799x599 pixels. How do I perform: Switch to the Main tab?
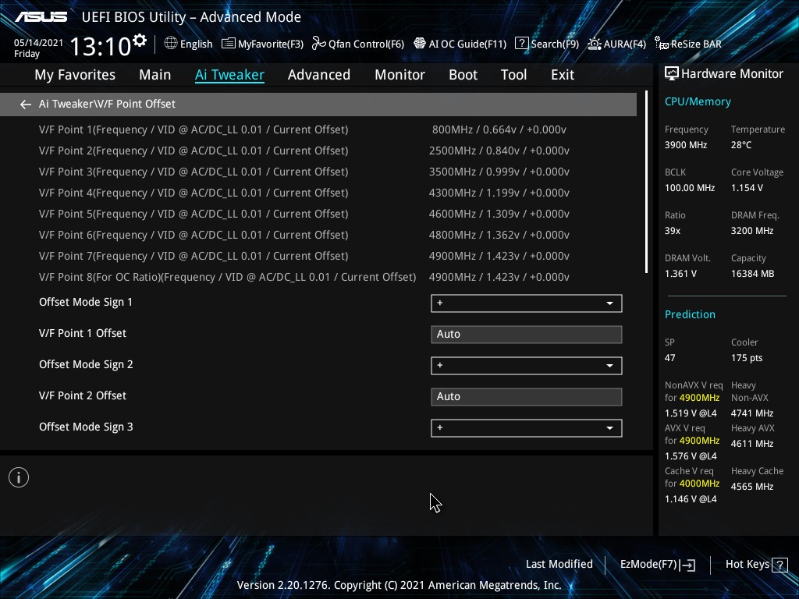tap(155, 75)
